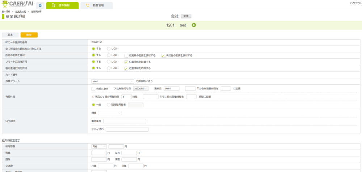Click the 電話番号 input field
362x172 pixels.
pyautogui.click(x=124, y=121)
